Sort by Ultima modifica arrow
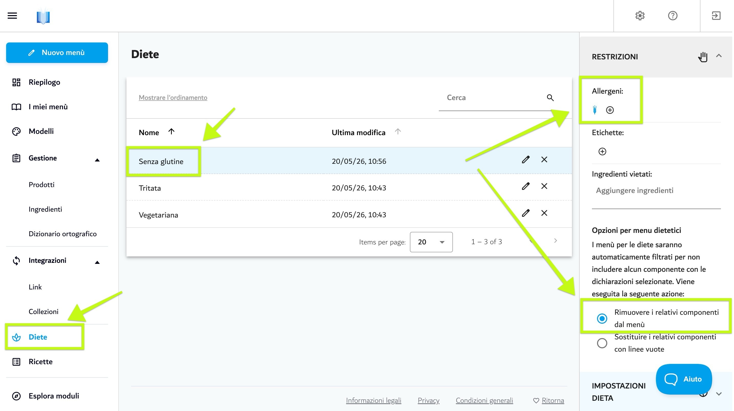The image size is (734, 411). coord(398,132)
